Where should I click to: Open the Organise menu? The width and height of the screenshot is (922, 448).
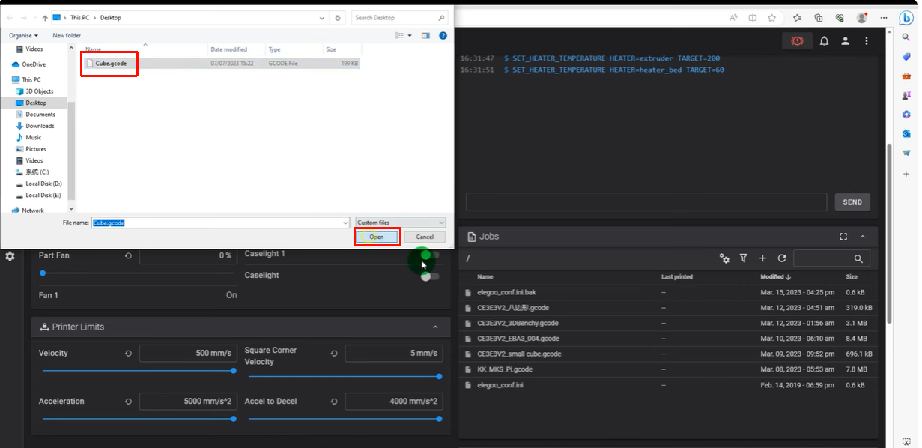click(x=23, y=35)
